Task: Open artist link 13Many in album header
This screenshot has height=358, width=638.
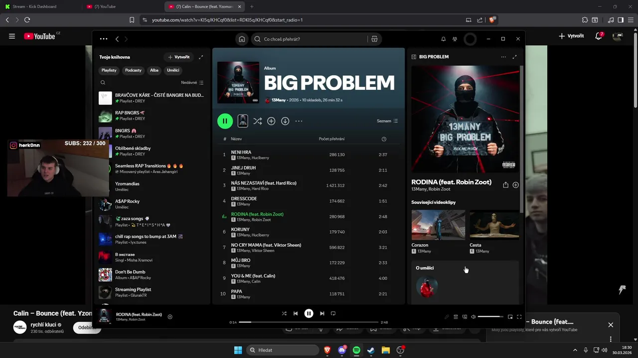Action: point(278,100)
